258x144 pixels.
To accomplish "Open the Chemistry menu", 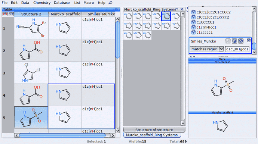I will point(42,3).
